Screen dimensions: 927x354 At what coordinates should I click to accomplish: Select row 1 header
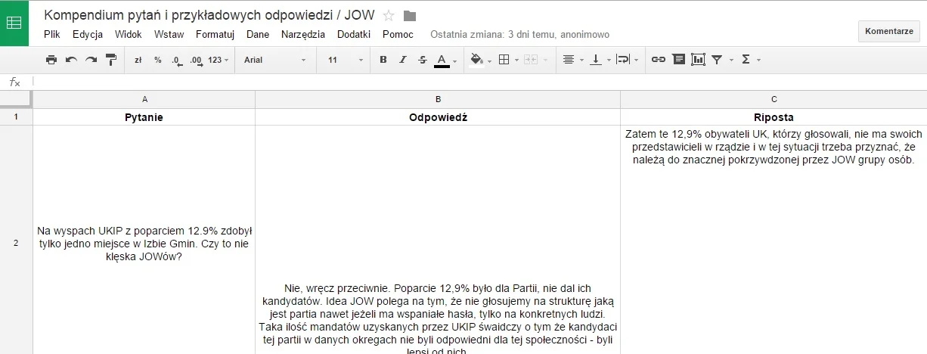(16, 117)
